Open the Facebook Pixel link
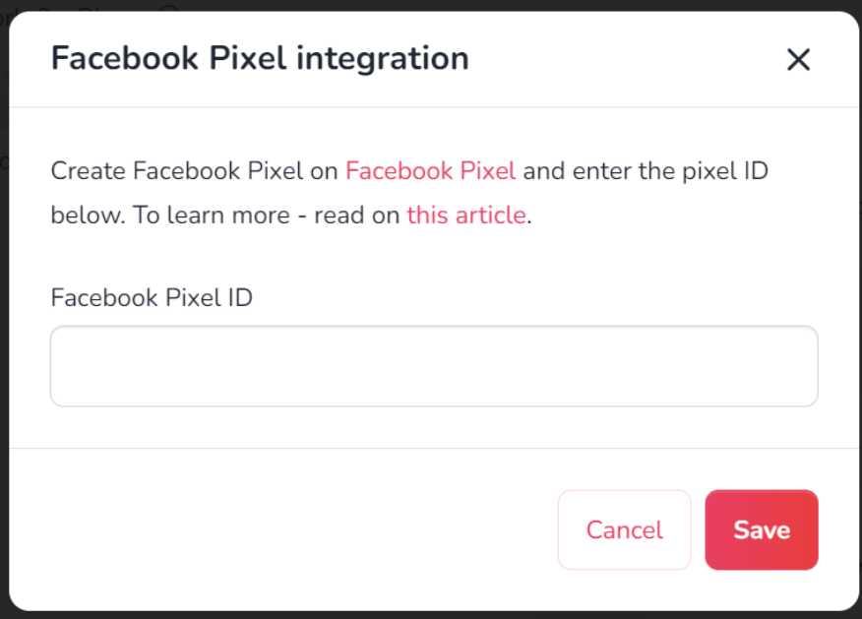Screen dimensions: 862x619 coord(430,171)
